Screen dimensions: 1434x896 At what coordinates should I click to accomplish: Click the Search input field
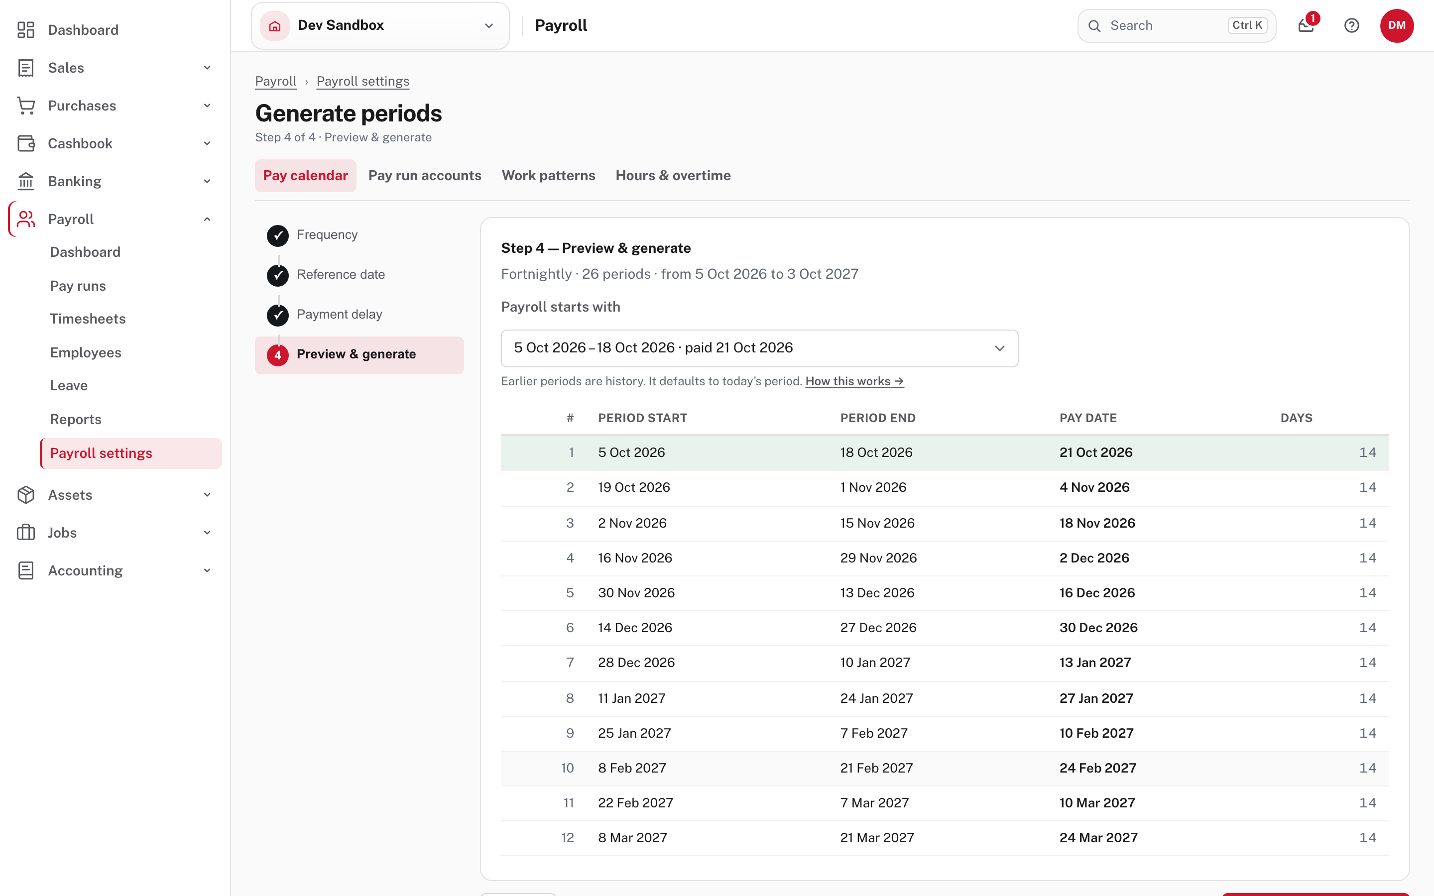[1176, 25]
